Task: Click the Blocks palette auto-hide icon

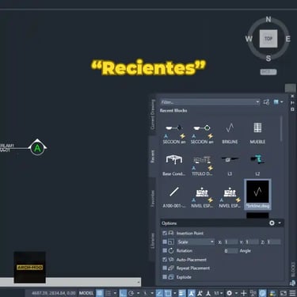Action: [292, 103]
